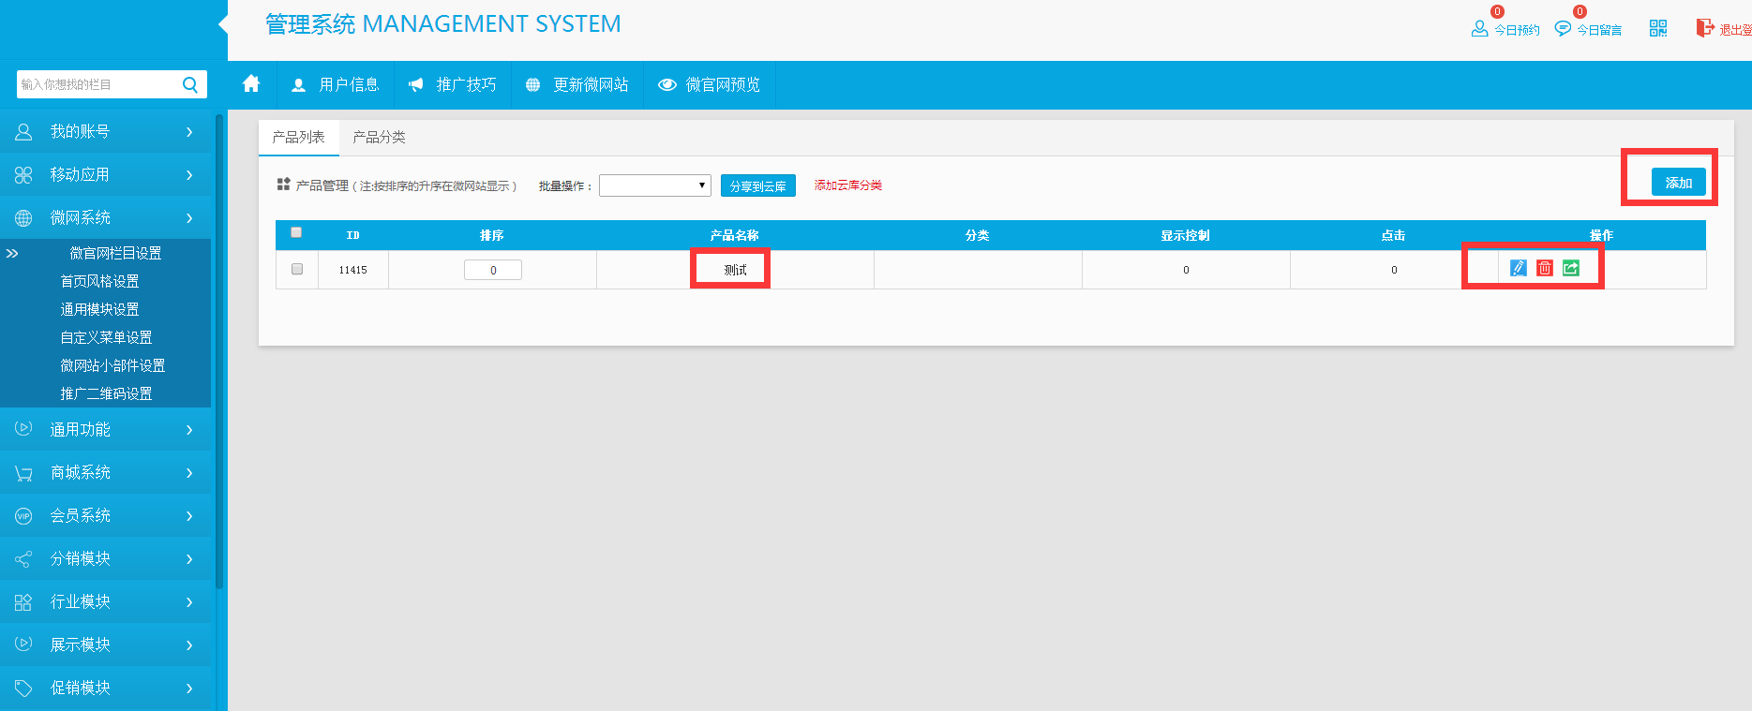Expand the 我的账号 sidebar menu
The height and width of the screenshot is (711, 1752).
click(x=105, y=132)
